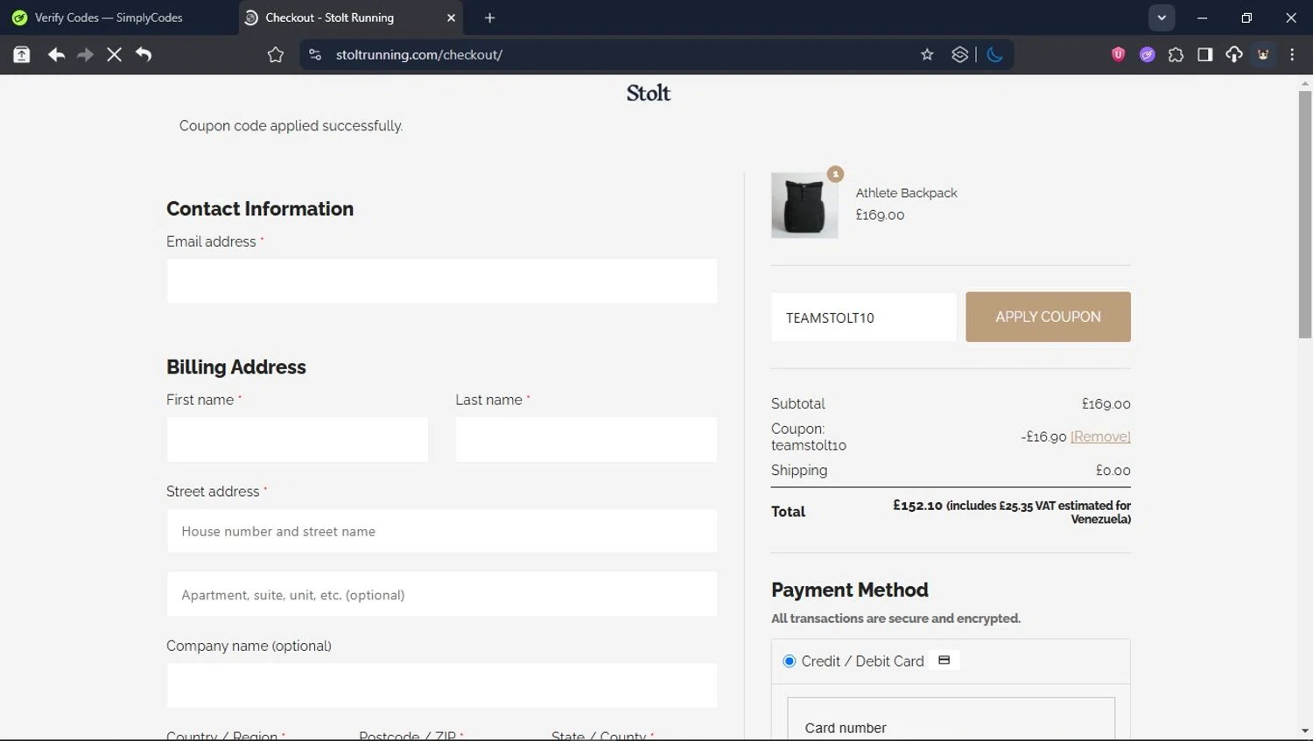Close the Checkout - Stolt Running tab

[x=451, y=17]
